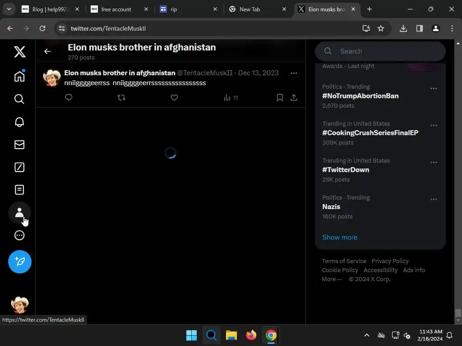Open Dec 13, 2023 post timestamp
Image resolution: width=462 pixels, height=346 pixels.
click(x=258, y=73)
